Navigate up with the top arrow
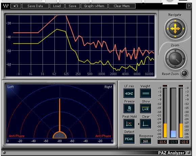Image resolution: width=196 pixels, height=156 pixels. point(175,21)
